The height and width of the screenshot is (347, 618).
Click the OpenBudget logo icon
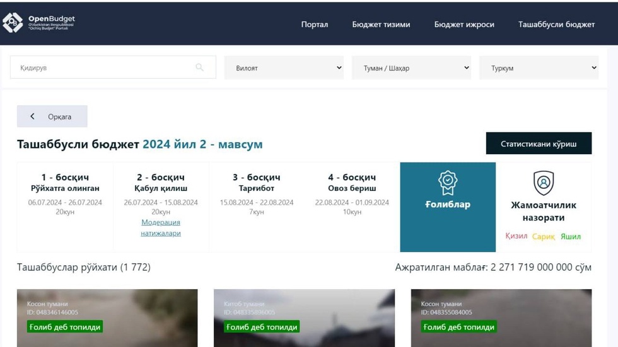point(13,23)
